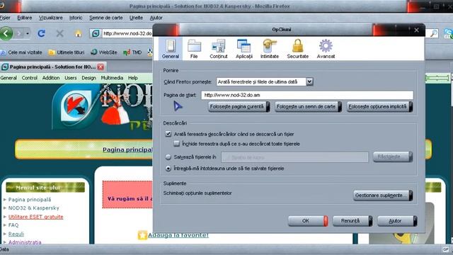This screenshot has width=453, height=255.
Task: Select Pagina principală browser tab
Action: tap(52, 67)
